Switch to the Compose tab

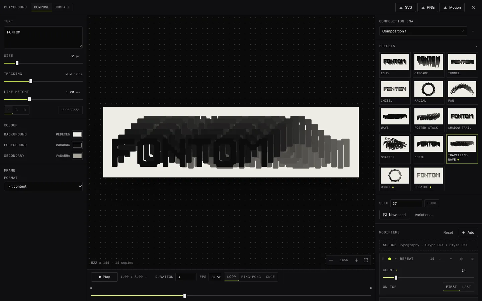42,7
